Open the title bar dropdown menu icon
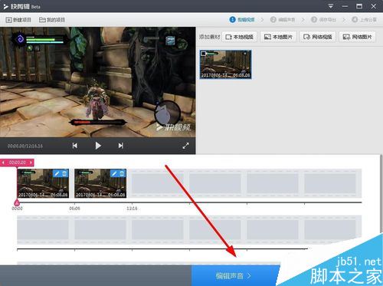This screenshot has height=286, width=383. (331, 6)
